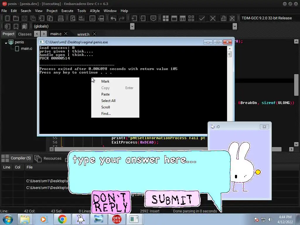Switch to the main.c editor tab
Image resolution: width=300 pixels, height=225 pixels.
(56, 34)
